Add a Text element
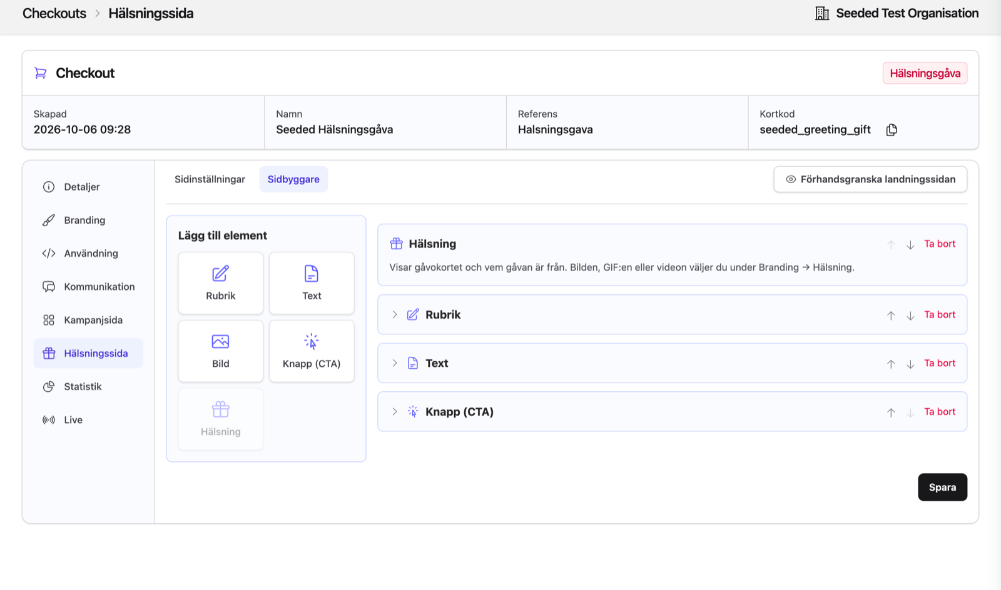Viewport: 1001px width, 590px height. pyautogui.click(x=312, y=283)
